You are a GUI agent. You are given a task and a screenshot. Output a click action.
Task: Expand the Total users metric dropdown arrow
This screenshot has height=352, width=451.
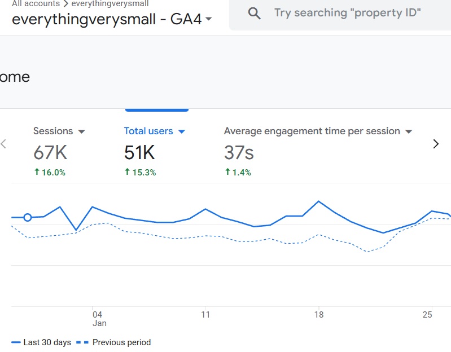click(181, 131)
